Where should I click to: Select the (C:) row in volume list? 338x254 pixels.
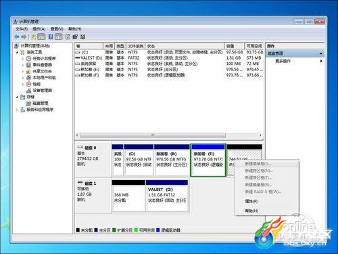pos(169,52)
